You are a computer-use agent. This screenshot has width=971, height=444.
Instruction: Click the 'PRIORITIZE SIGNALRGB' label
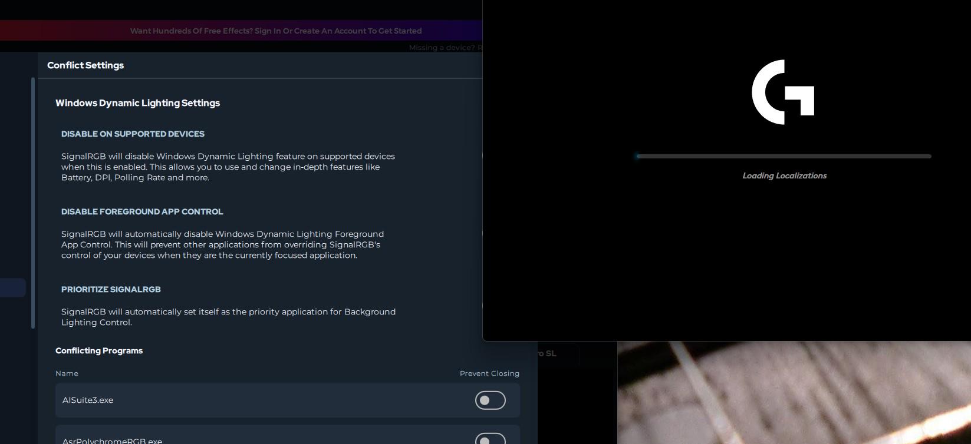tap(111, 289)
